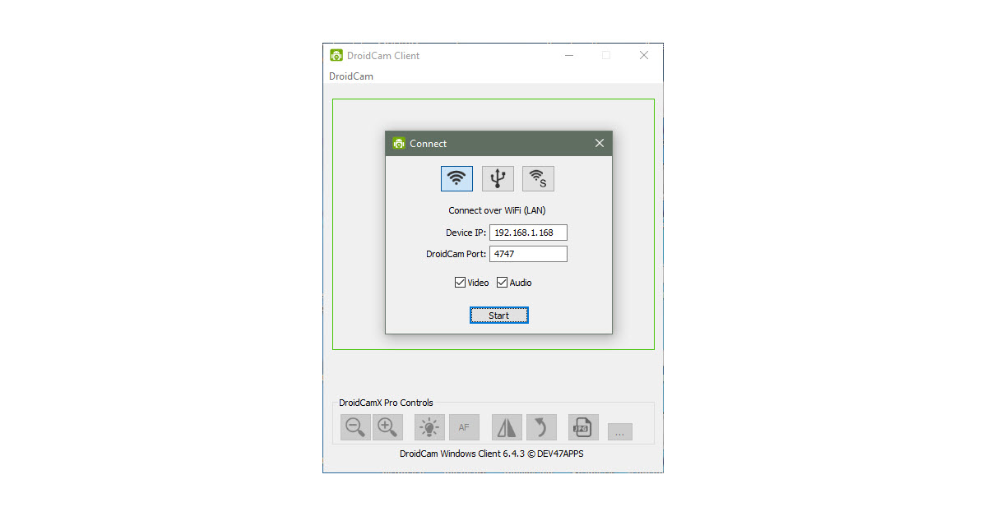Click the zoom in magnifier icon
This screenshot has height=516, width=987.
[387, 427]
